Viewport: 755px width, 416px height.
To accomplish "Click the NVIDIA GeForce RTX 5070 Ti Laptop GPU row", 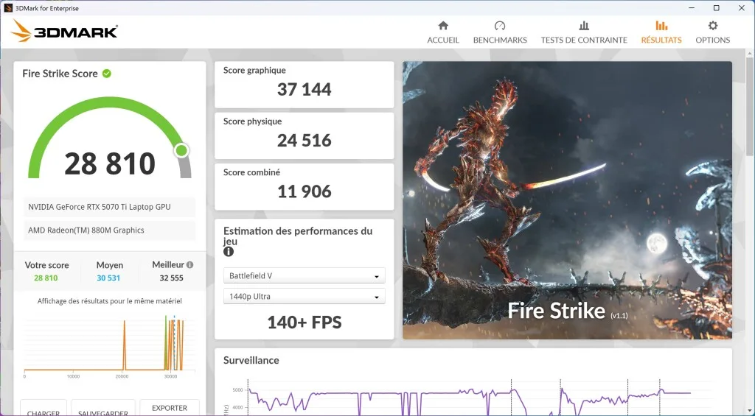I will [x=109, y=207].
